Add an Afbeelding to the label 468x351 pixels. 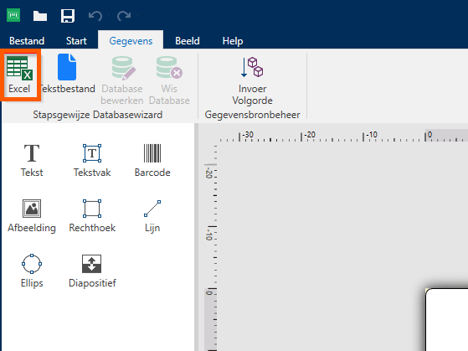pos(32,215)
